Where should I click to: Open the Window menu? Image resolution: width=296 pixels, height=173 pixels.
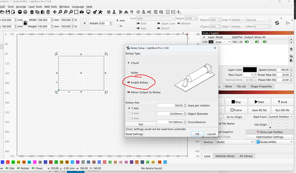point(64,6)
